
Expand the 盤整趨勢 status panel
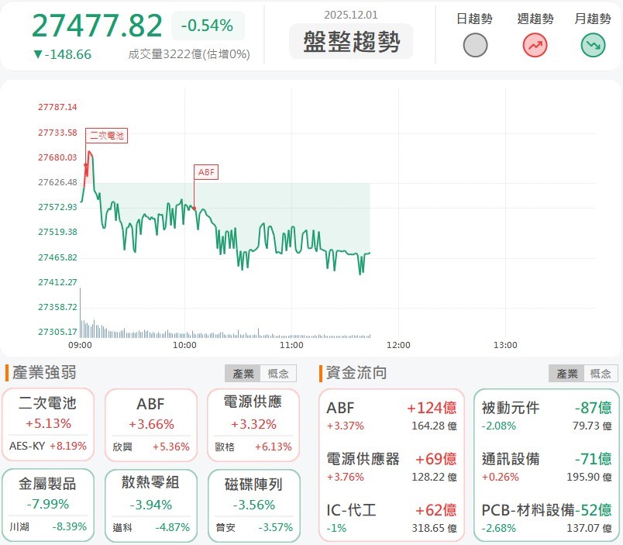(x=353, y=43)
